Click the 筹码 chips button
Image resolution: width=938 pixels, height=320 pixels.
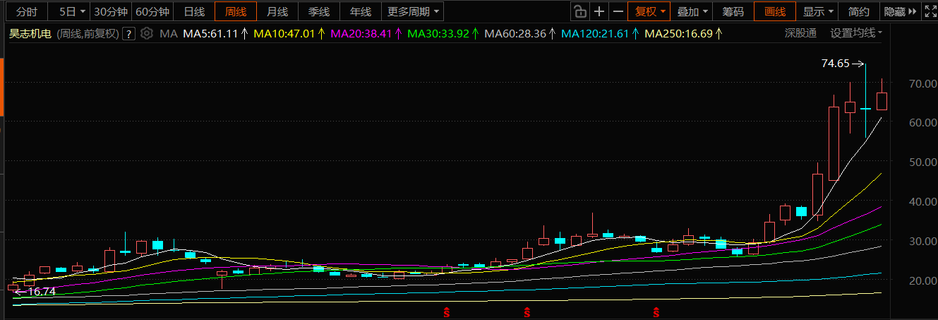point(733,11)
